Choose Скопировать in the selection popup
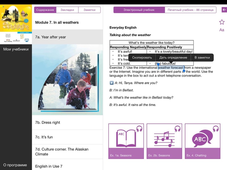The height and width of the screenshot is (170, 227). pyautogui.click(x=142, y=58)
